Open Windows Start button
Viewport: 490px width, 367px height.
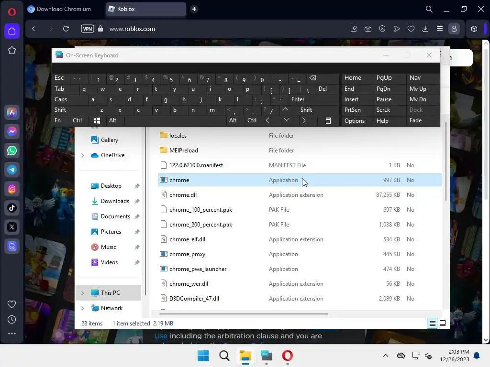coord(203,356)
